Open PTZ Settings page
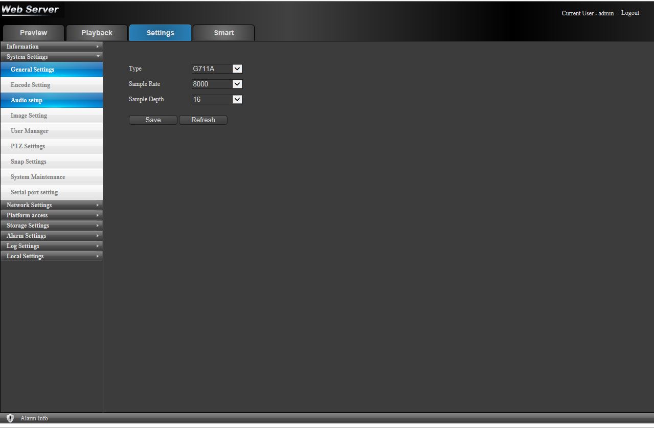The width and height of the screenshot is (654, 428). [28, 146]
